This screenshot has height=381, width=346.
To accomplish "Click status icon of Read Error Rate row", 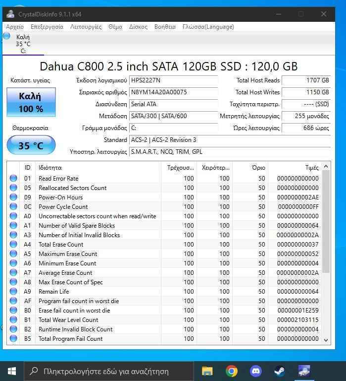I will click(13, 178).
